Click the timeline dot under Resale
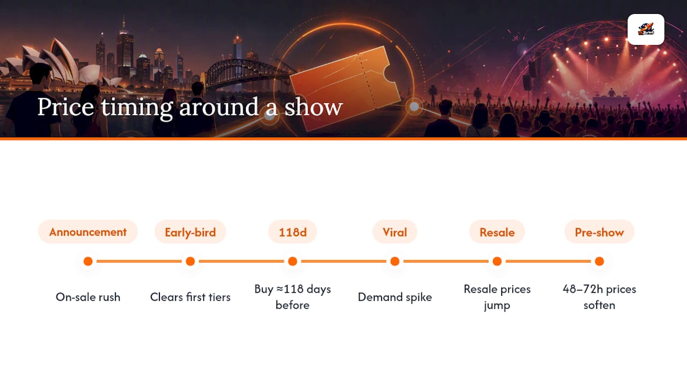 tap(497, 262)
